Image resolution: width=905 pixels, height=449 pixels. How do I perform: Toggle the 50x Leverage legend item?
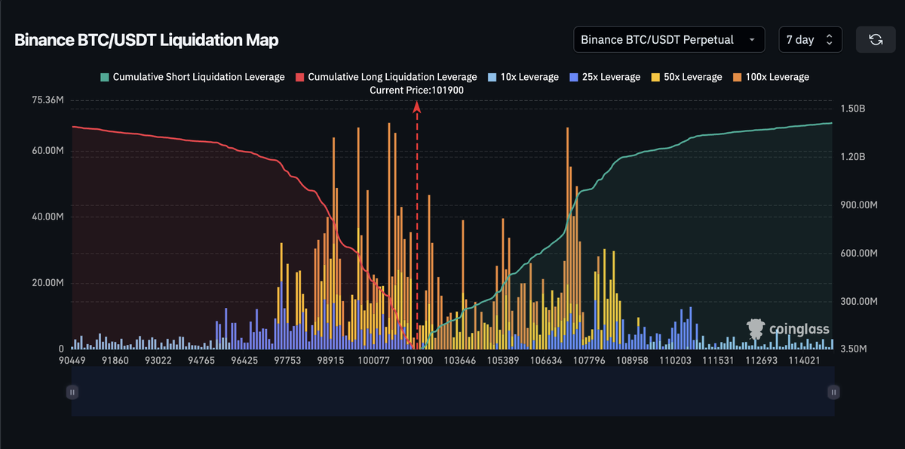coord(686,77)
